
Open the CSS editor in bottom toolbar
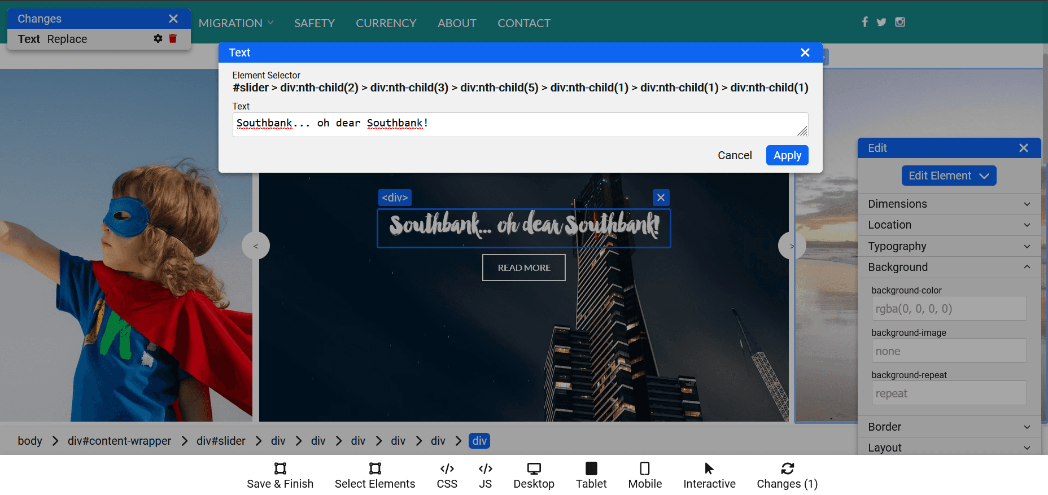click(447, 476)
